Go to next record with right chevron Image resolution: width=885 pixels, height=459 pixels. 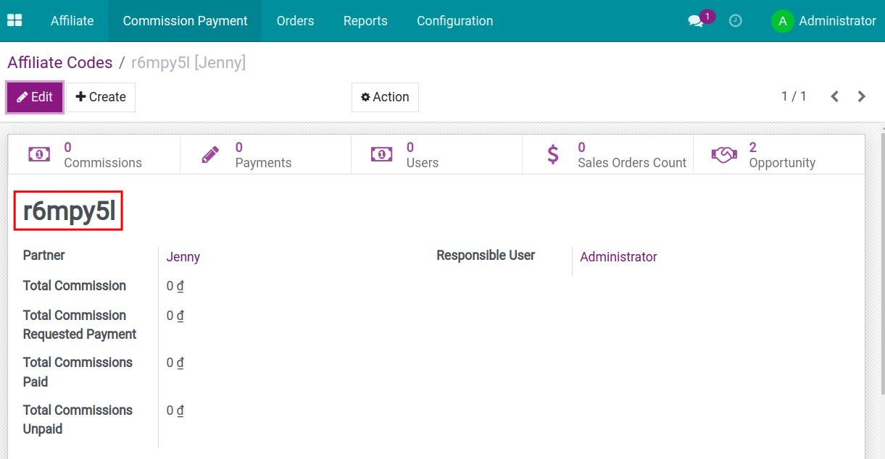tap(861, 96)
